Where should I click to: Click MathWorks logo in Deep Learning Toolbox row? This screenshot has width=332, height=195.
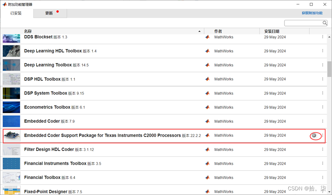(207, 65)
